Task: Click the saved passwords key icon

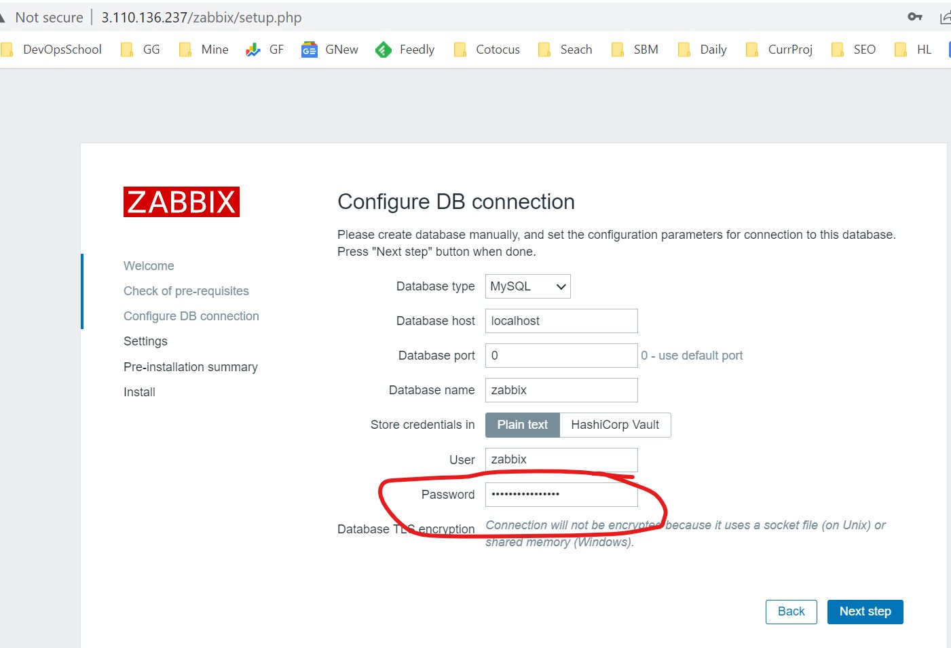Action: (914, 17)
